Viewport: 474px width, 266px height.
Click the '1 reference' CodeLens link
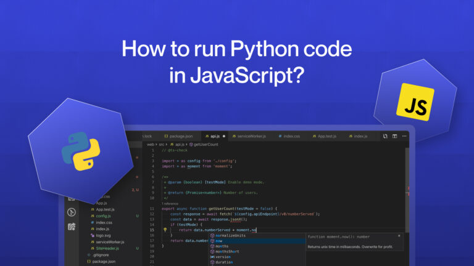pos(170,203)
